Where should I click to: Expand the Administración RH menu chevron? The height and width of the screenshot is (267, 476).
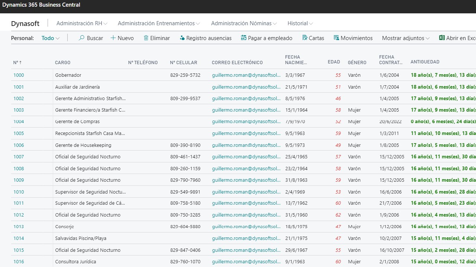[106, 23]
